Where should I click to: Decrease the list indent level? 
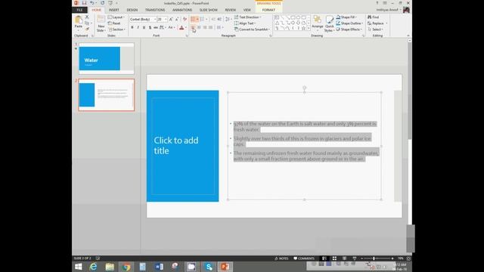coord(213,19)
